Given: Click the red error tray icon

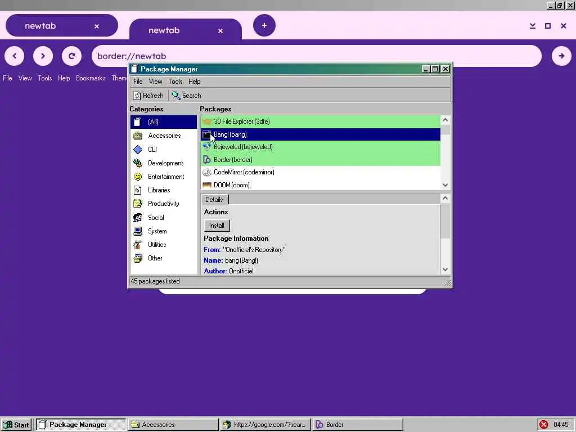Looking at the screenshot, I should click(544, 425).
